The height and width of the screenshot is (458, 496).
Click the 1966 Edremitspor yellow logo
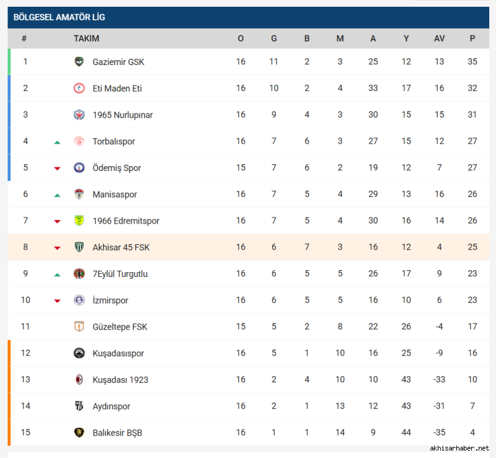(79, 221)
